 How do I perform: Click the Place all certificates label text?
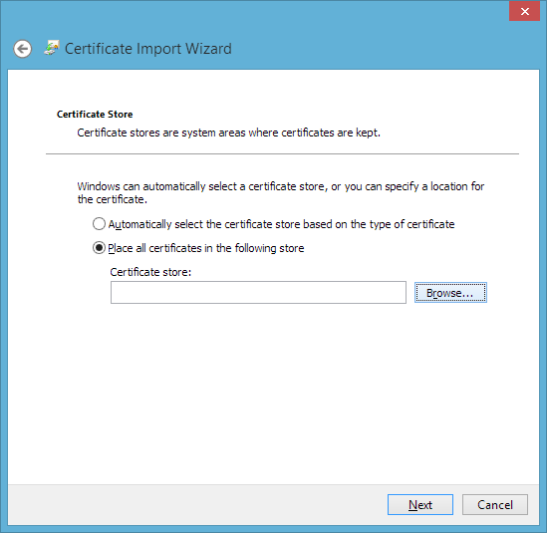click(206, 248)
